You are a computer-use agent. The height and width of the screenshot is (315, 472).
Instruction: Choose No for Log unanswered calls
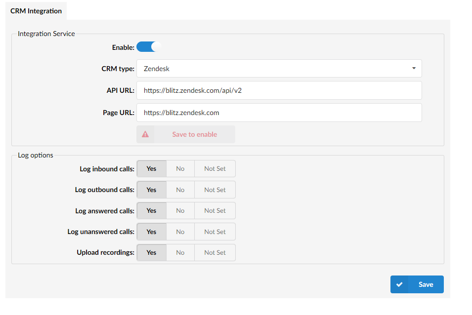pyautogui.click(x=180, y=232)
